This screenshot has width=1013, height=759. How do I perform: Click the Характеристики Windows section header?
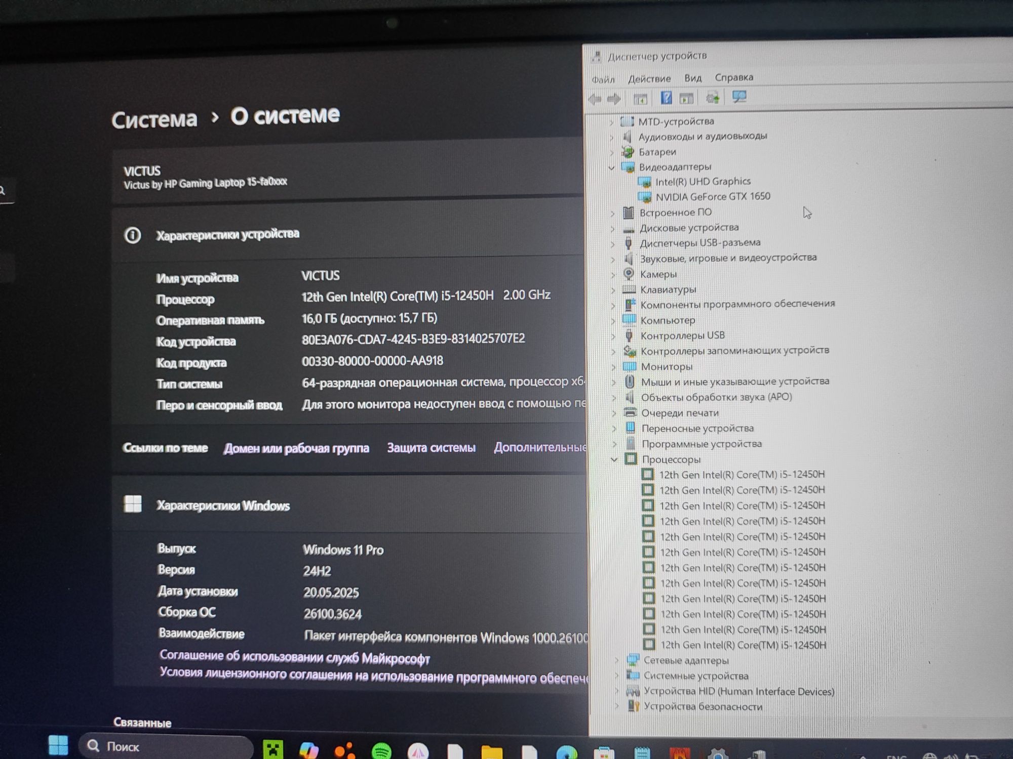point(223,505)
